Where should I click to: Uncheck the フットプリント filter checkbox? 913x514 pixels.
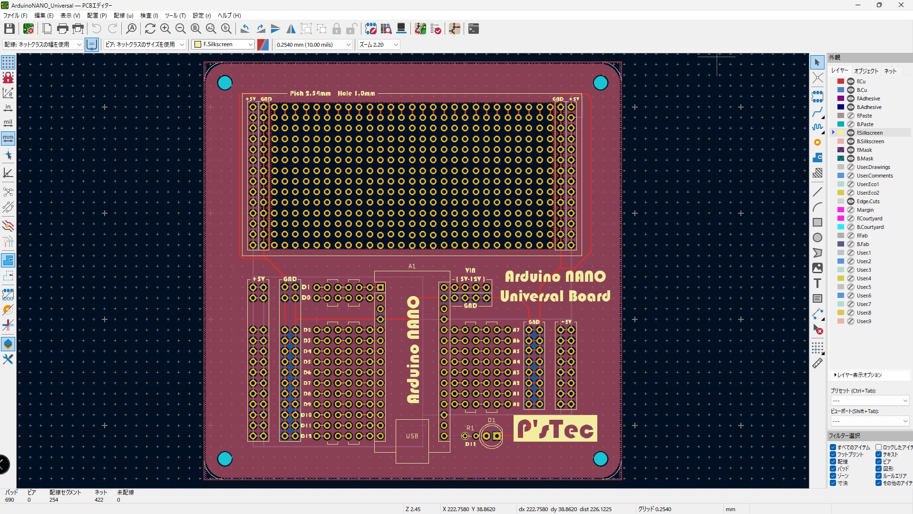coord(833,455)
